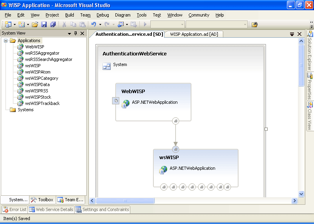Image resolution: width=314 pixels, height=224 pixels.
Task: Click the Save All toolbar icon
Action: click(53, 24)
